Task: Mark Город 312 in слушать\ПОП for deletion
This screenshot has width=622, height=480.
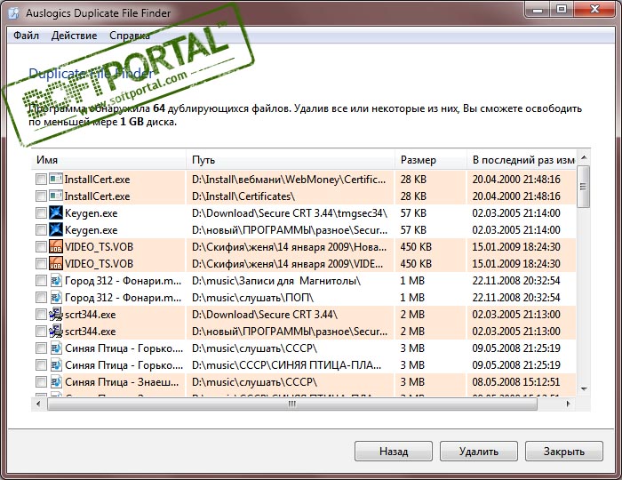Action: pyautogui.click(x=41, y=297)
